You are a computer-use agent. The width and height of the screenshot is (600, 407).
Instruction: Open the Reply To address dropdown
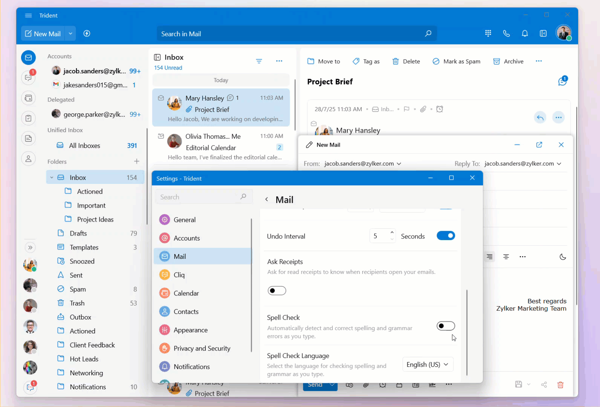coord(559,164)
